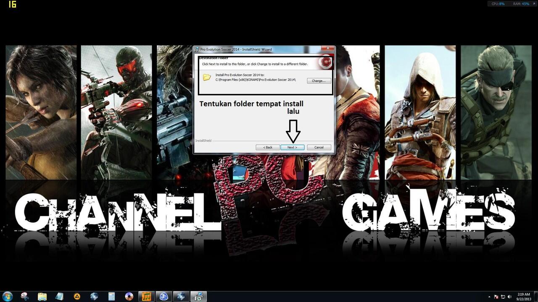
Task: Click the 'Install Pro Evolution Soccer 2014 to:' label
Action: pyautogui.click(x=240, y=75)
